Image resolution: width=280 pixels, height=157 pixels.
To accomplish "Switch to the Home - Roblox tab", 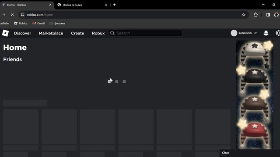I will click(x=27, y=5).
